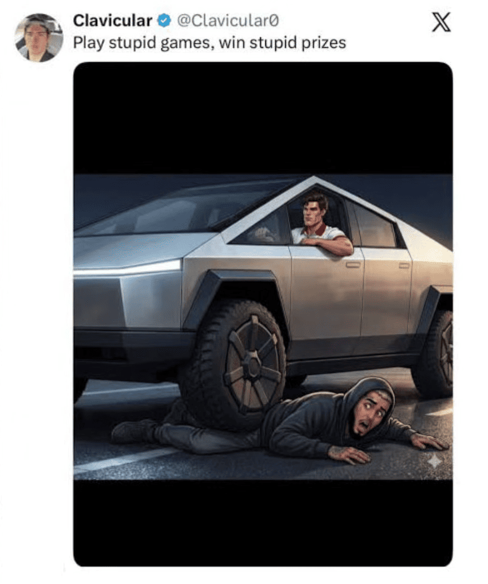
Task: Click the Cybertruck's front light bar
Action: coord(128,270)
